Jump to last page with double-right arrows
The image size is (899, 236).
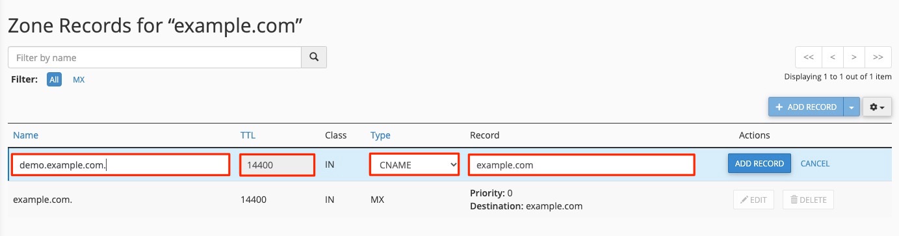(x=878, y=57)
